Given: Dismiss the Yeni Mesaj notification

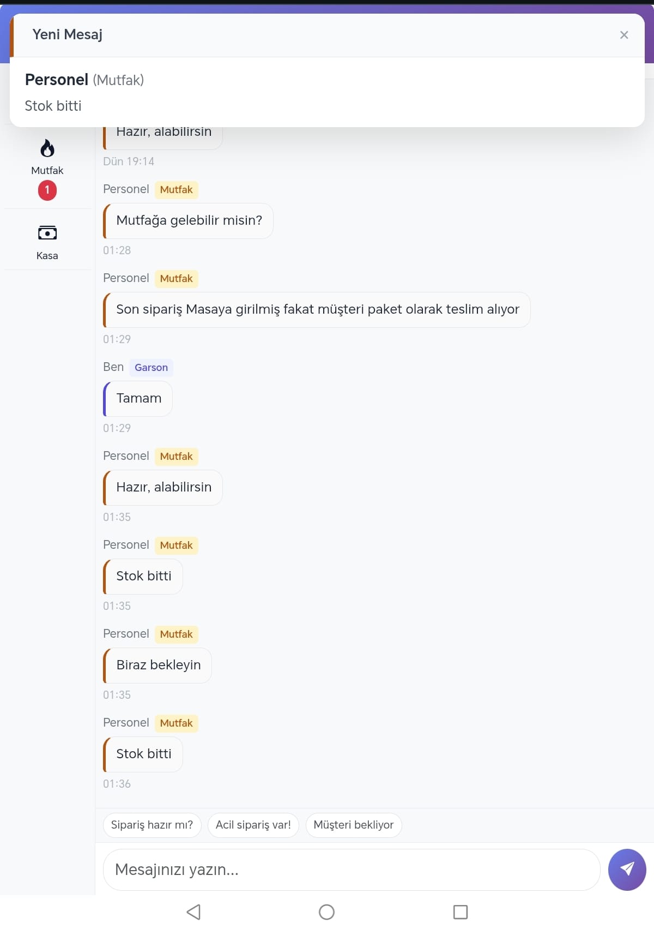Looking at the screenshot, I should point(624,35).
